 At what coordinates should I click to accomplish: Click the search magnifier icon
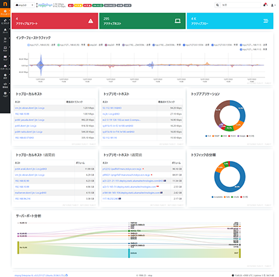tap(217, 5)
